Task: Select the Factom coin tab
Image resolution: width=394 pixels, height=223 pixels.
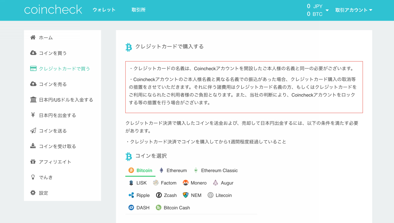Action: (165, 183)
